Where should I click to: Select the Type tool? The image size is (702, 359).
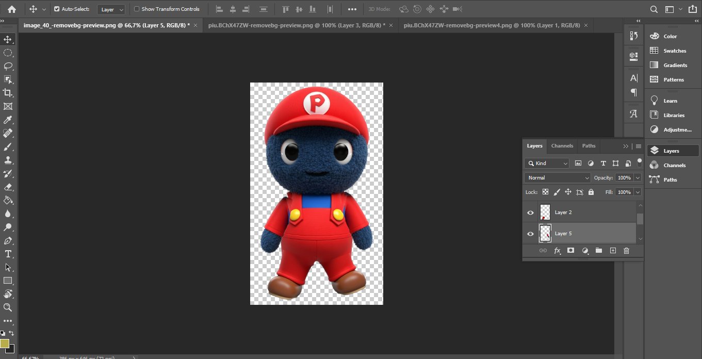[x=8, y=254]
